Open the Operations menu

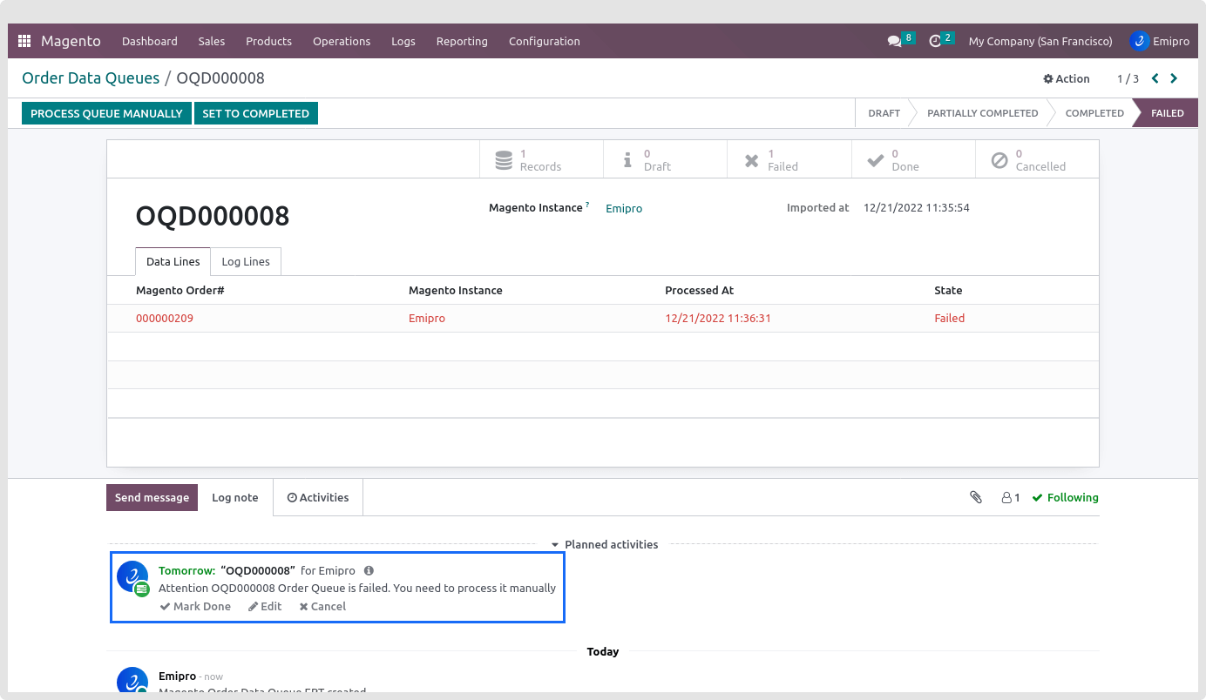342,41
